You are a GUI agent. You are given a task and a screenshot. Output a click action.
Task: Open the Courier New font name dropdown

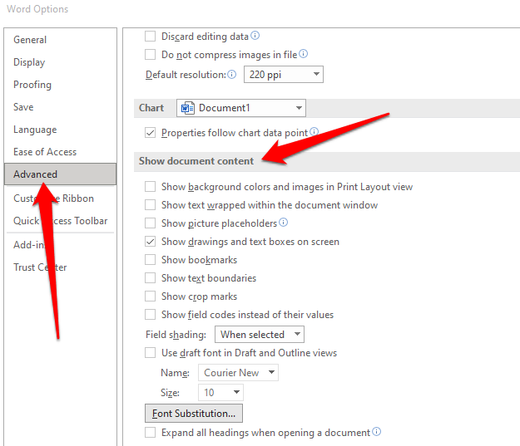(238, 372)
